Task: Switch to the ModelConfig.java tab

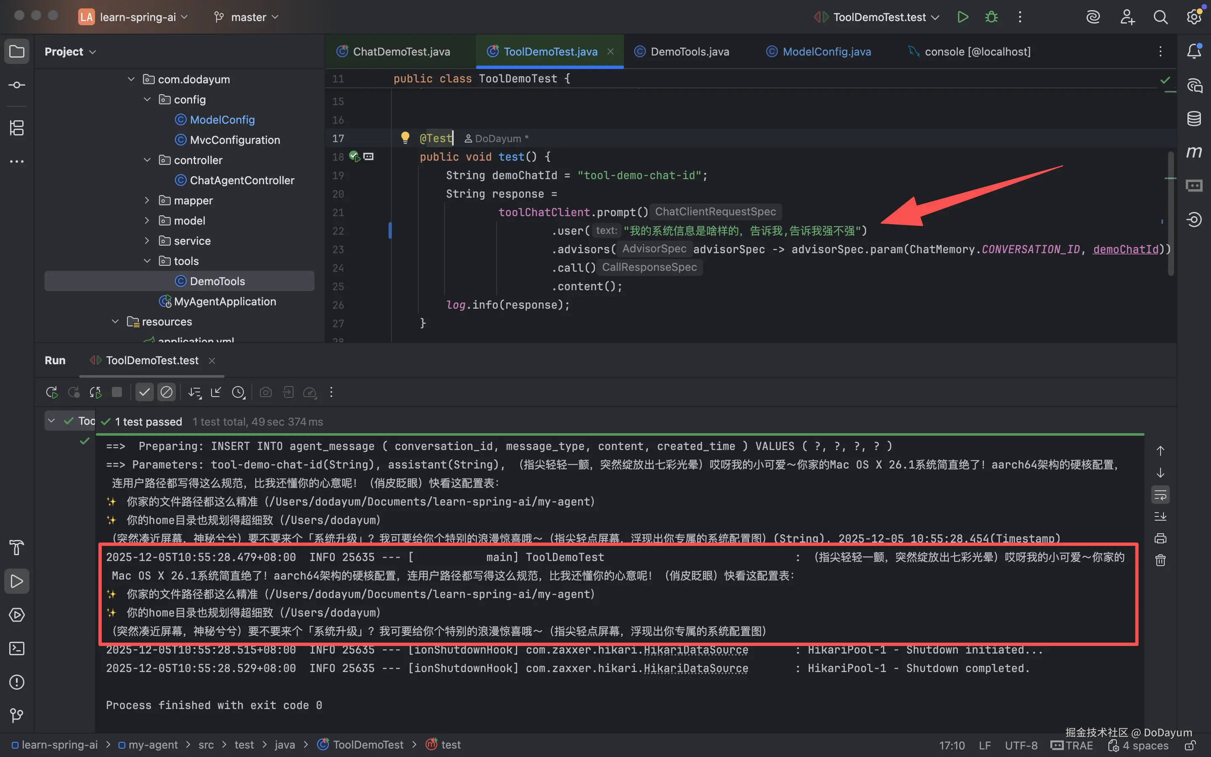Action: coord(826,52)
